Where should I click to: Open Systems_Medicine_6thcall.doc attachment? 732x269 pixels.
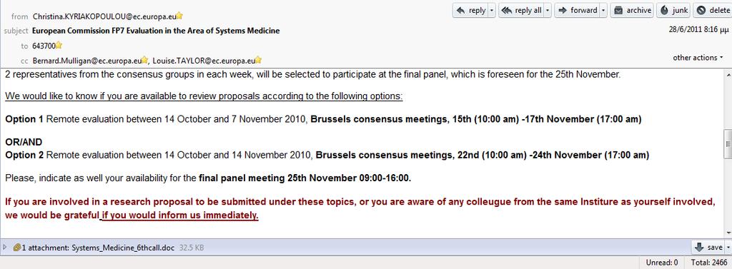coord(123,248)
